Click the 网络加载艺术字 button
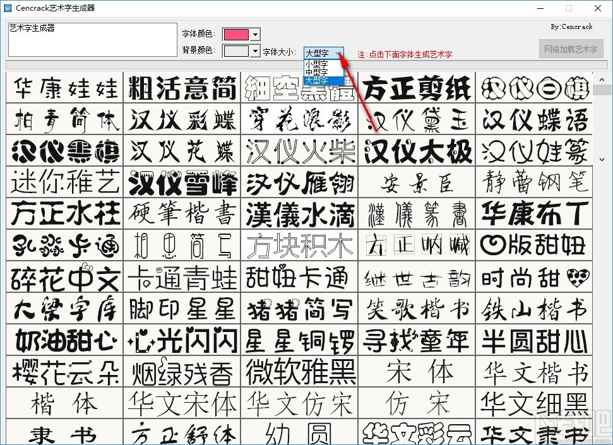The height and width of the screenshot is (445, 613). [570, 48]
